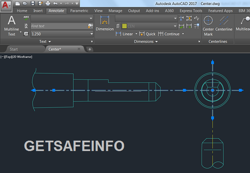Expand the Multiline Text flyout arrow

20,32
